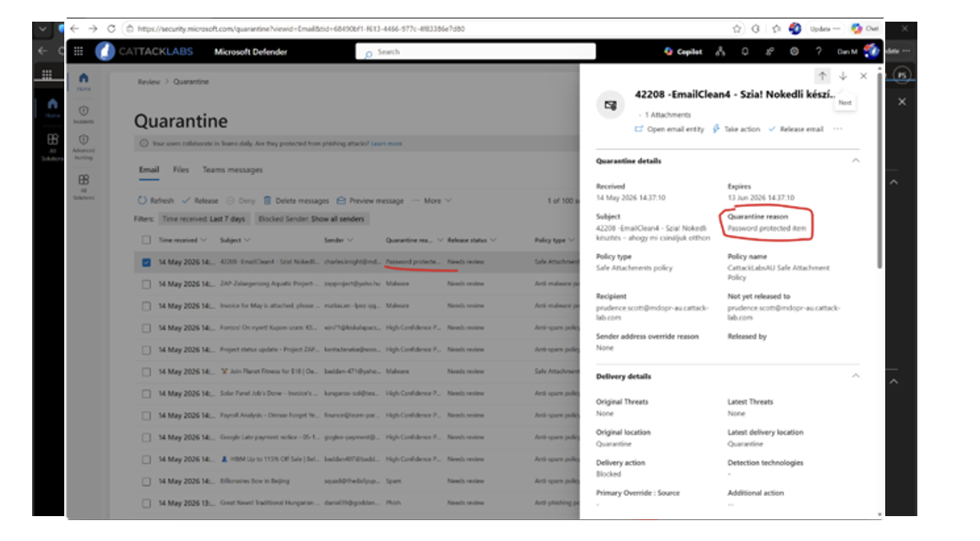Click the notifications bell icon
Screen dimensions: 980x541
tap(745, 51)
